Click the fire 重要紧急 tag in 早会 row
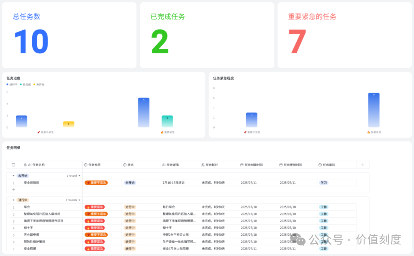This screenshot has height=256, width=414. coord(95,207)
